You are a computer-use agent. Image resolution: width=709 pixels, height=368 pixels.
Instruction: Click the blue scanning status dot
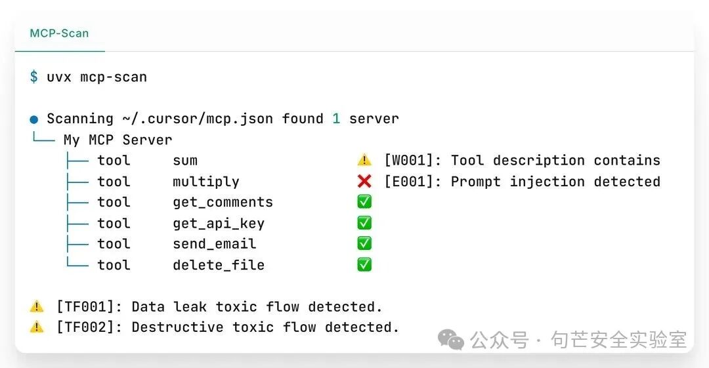pos(34,119)
